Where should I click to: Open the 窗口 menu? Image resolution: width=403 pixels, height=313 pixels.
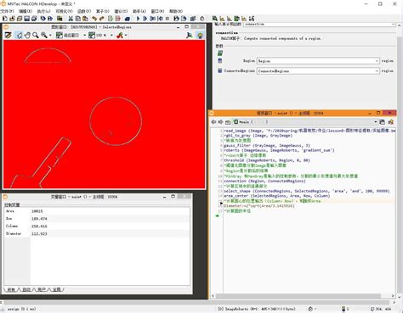coord(157,11)
